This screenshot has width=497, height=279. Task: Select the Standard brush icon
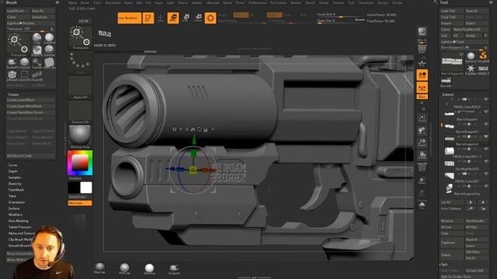coord(49,50)
